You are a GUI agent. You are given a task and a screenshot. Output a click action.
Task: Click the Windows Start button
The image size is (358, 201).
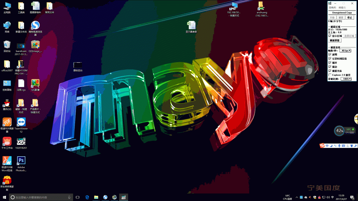(x=4, y=197)
